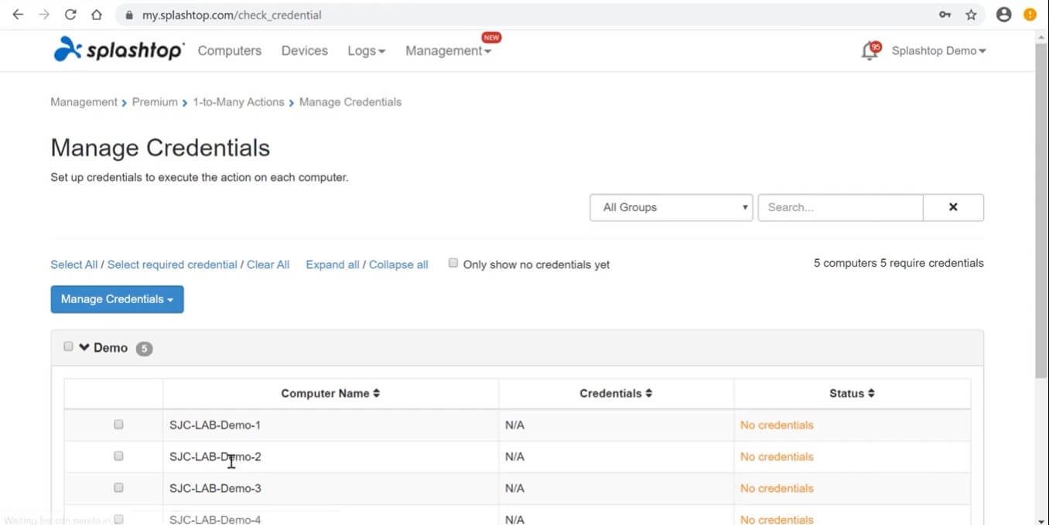
Task: Click the Clear All link
Action: (268, 264)
